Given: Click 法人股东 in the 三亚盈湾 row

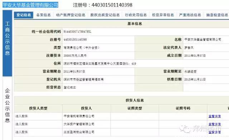Looking at the screenshot, I should (x=21, y=132).
